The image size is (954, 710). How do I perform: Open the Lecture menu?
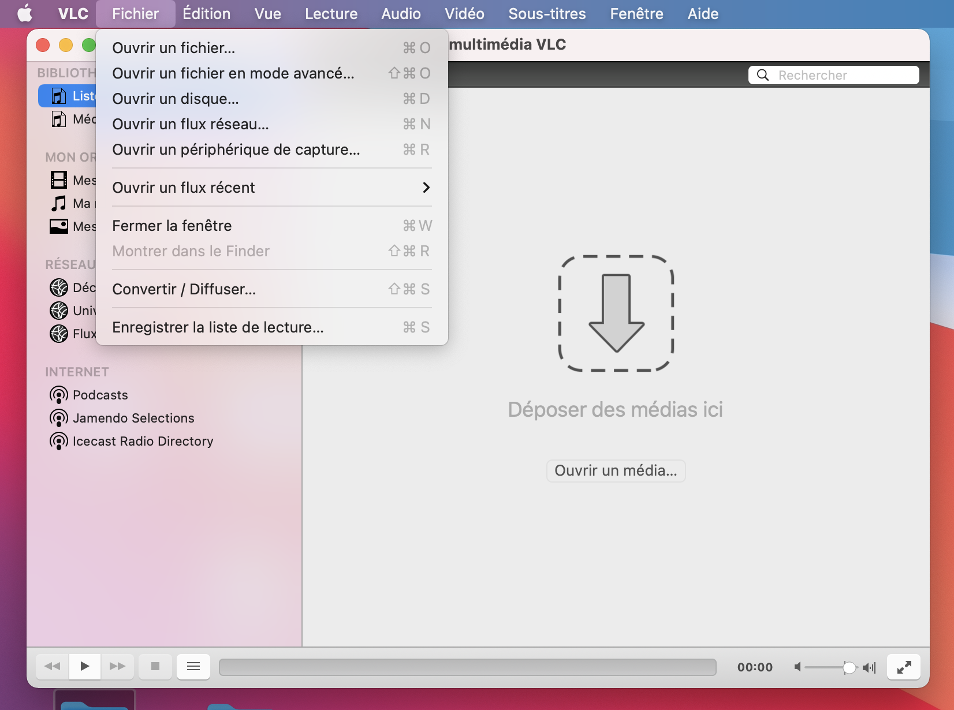click(x=331, y=13)
